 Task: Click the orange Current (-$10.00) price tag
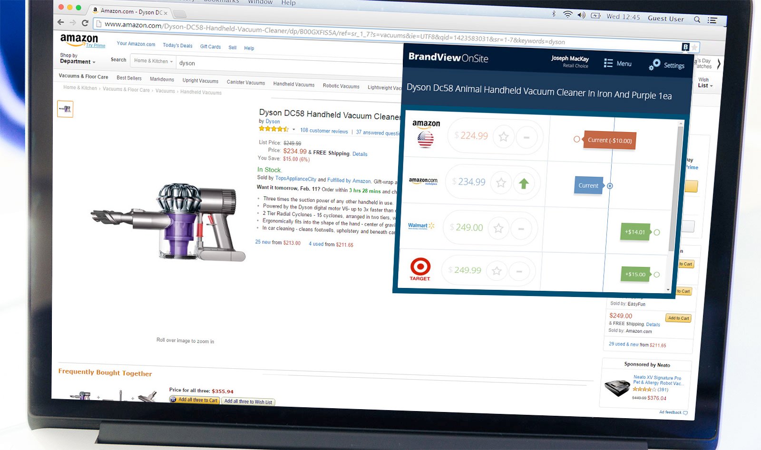pyautogui.click(x=610, y=140)
